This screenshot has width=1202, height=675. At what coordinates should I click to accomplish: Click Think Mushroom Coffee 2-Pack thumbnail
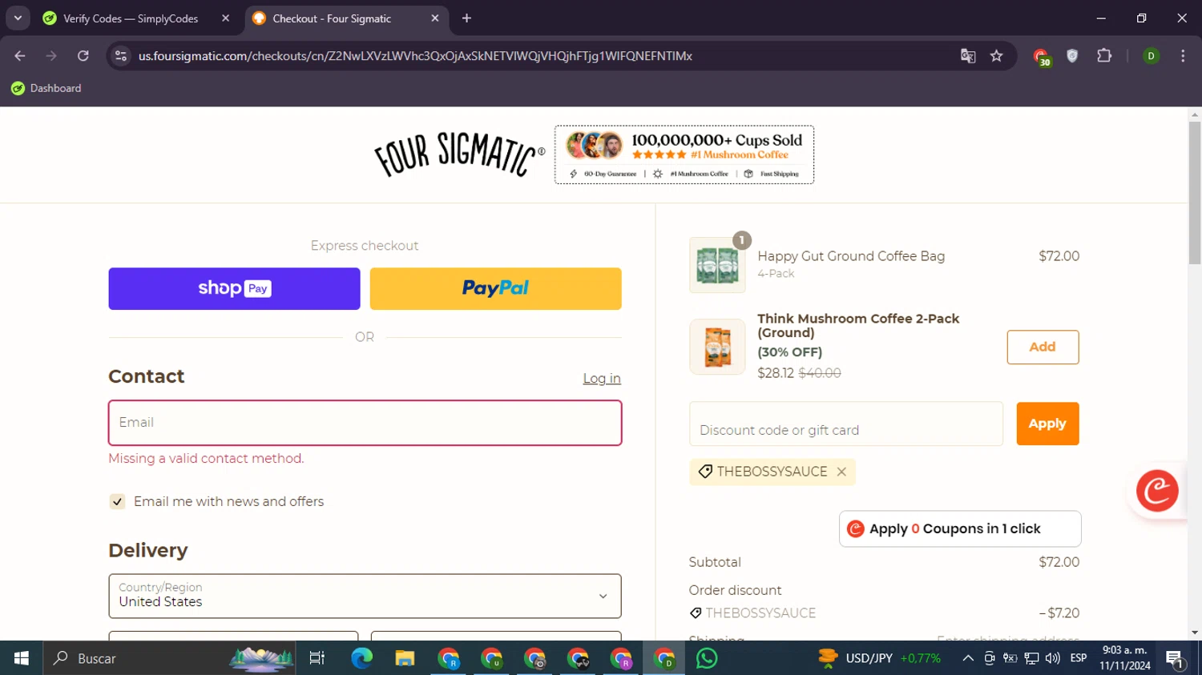point(717,348)
